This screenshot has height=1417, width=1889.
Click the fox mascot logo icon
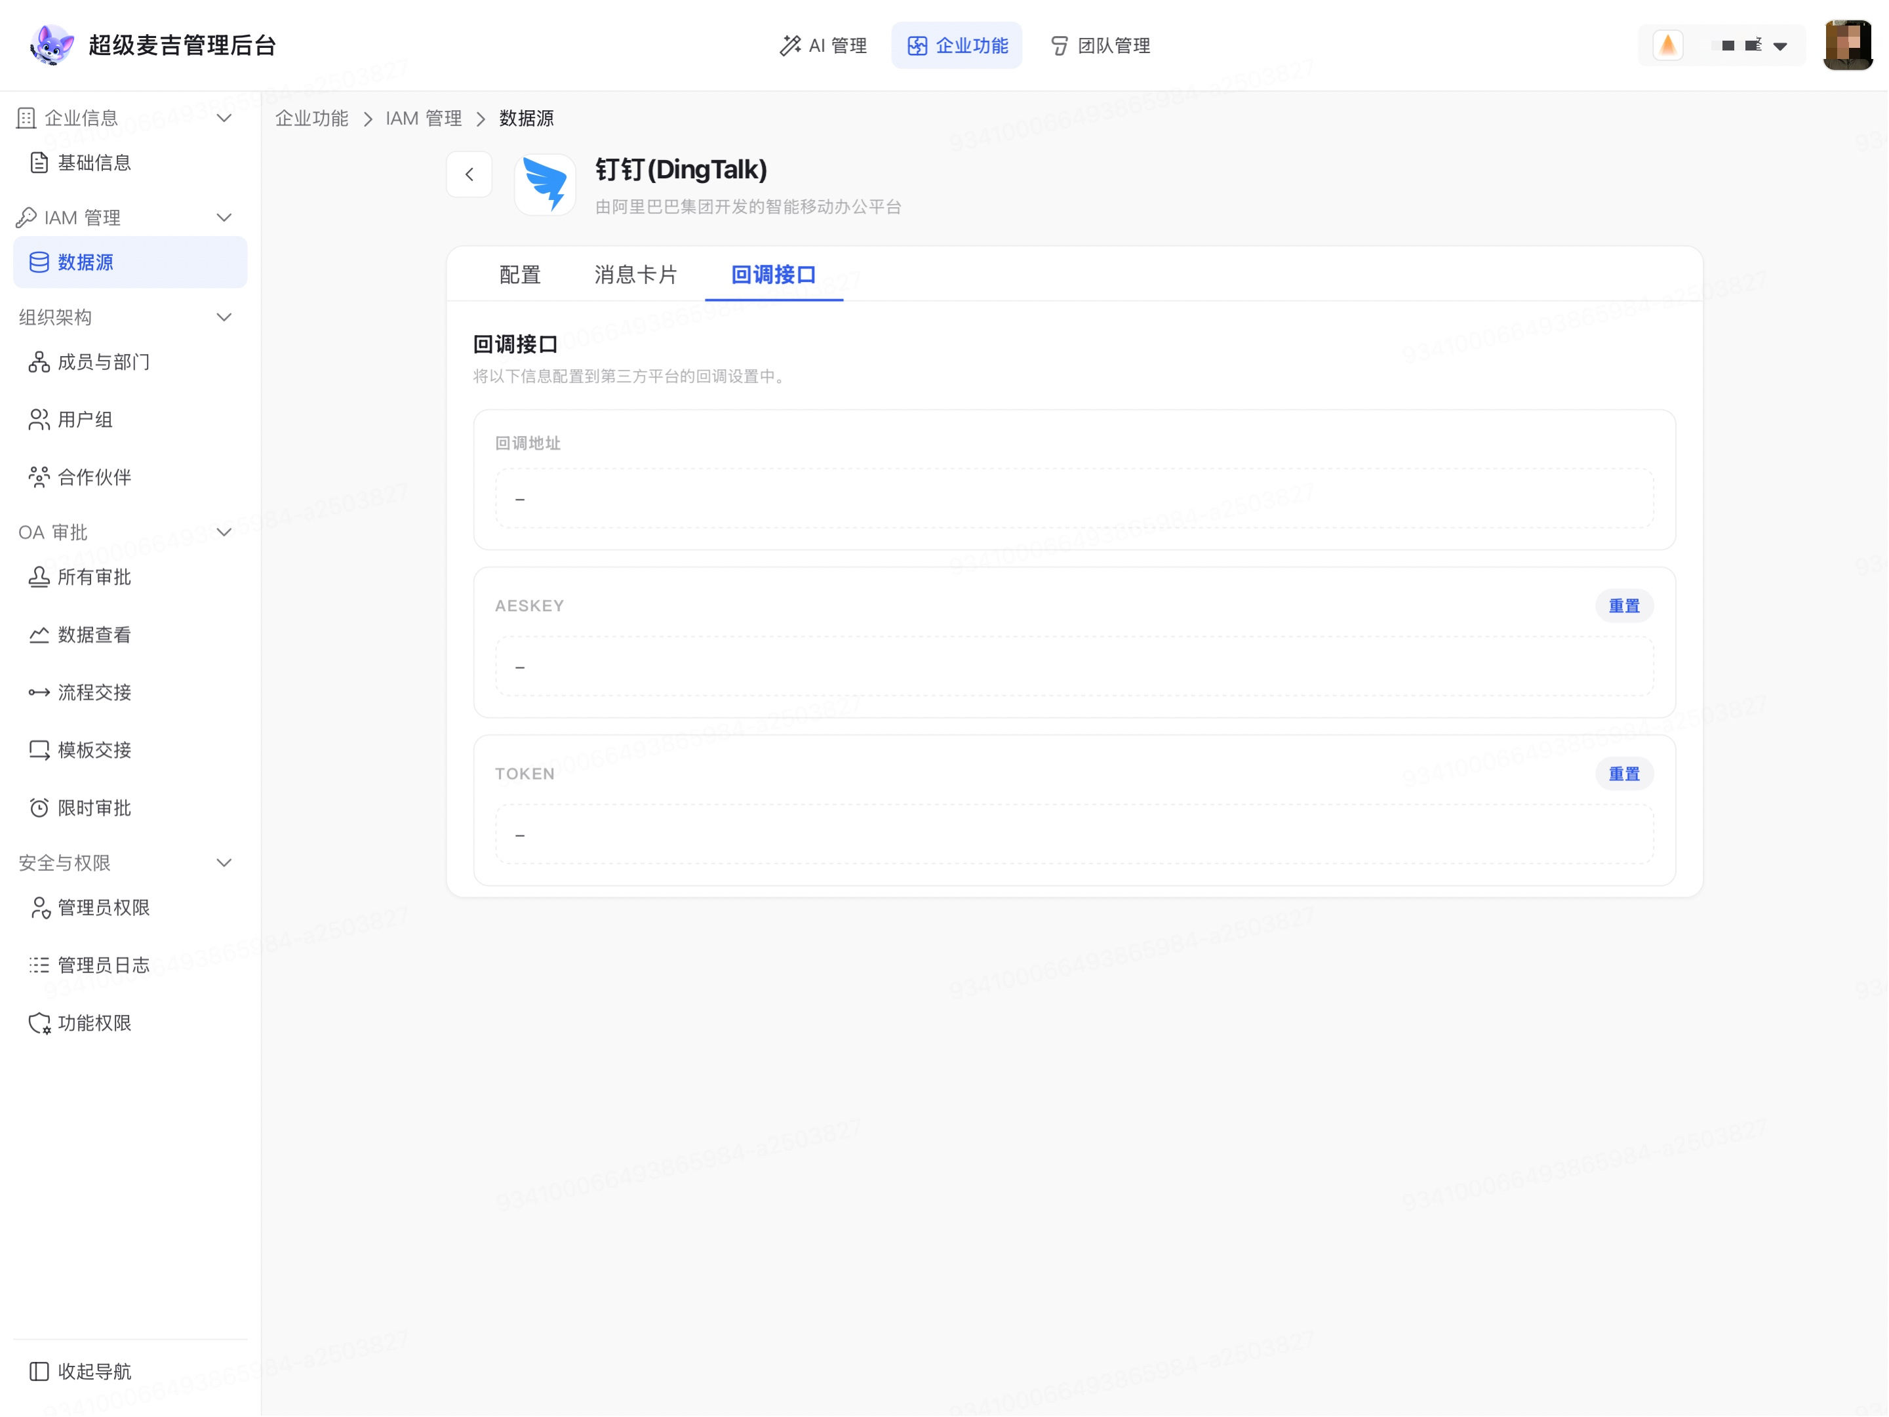pos(51,45)
